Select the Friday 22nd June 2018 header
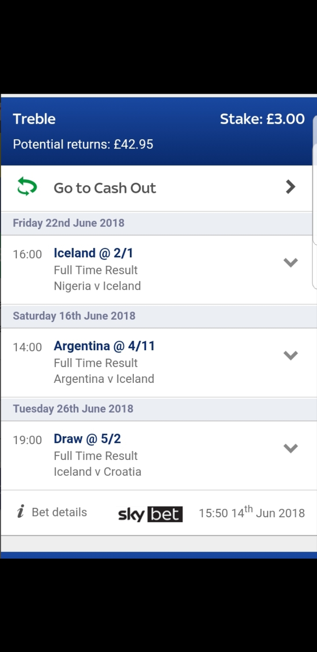317x652 pixels. point(69,223)
